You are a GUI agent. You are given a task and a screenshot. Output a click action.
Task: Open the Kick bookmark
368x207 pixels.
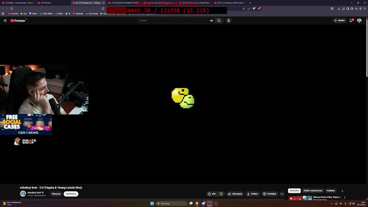click(24, 14)
